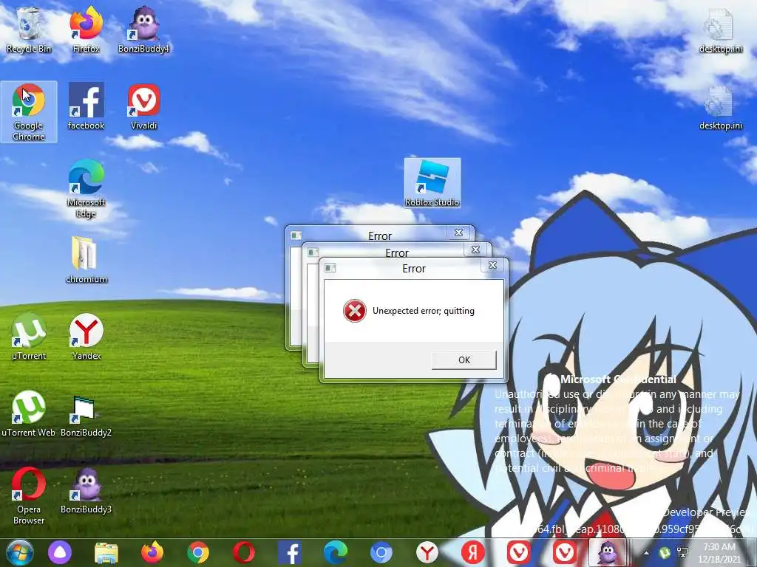This screenshot has height=567, width=757.
Task: Open File Explorer from the taskbar
Action: (106, 553)
